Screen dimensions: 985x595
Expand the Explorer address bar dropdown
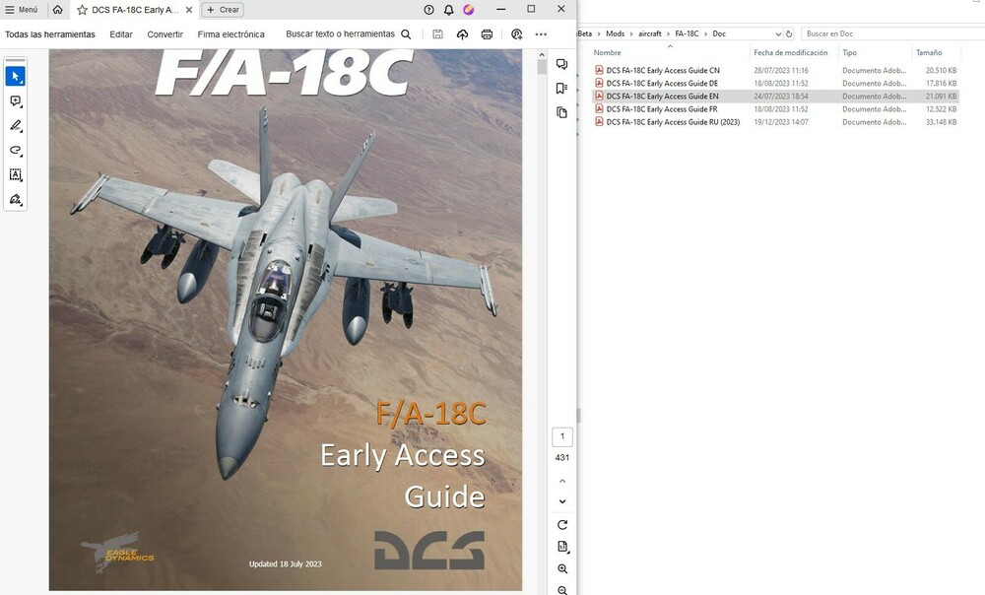[778, 33]
